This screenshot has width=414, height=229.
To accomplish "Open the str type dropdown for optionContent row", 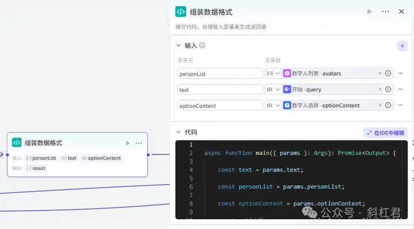I will [273, 106].
